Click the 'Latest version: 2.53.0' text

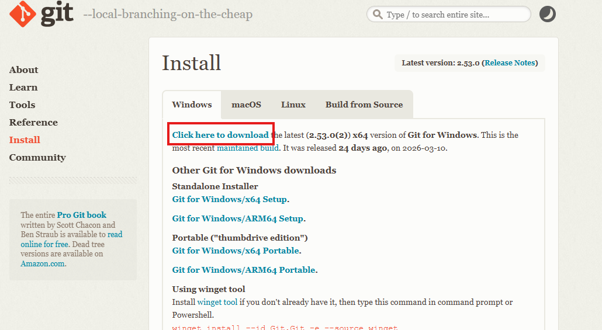coord(441,63)
